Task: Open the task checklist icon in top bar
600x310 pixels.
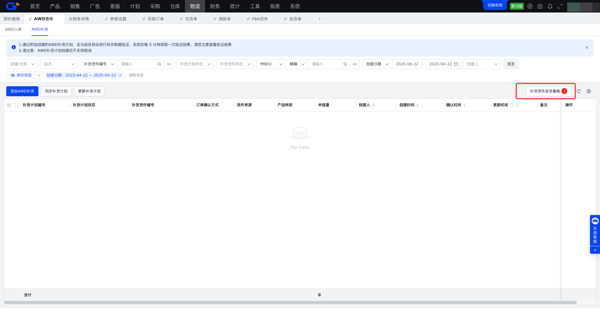Action: [x=540, y=6]
